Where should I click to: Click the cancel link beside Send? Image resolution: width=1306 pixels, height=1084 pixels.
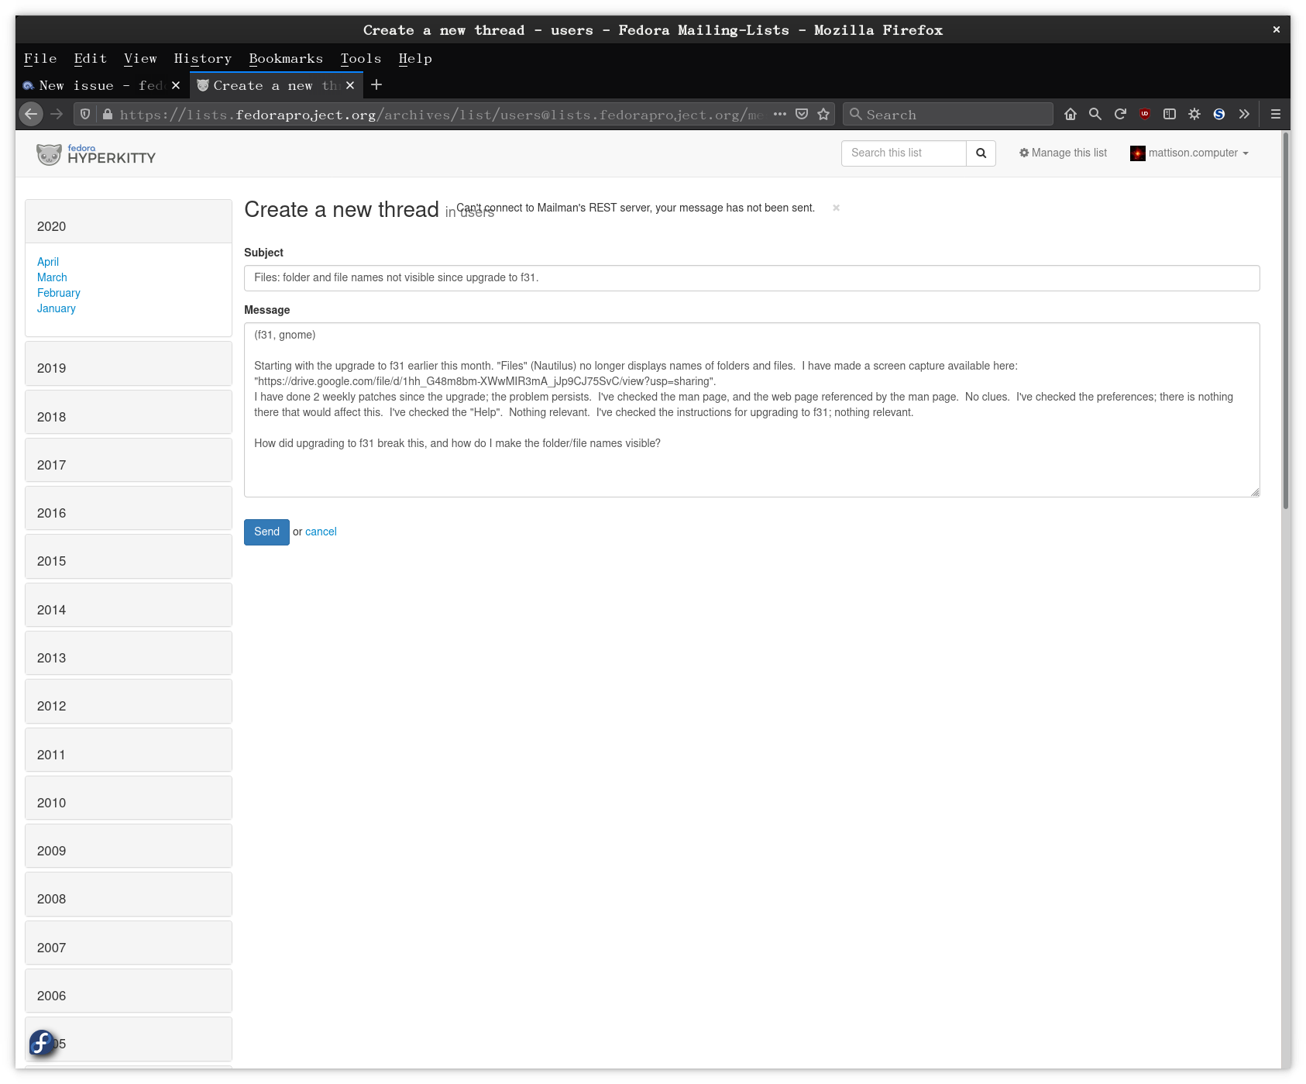pyautogui.click(x=321, y=532)
